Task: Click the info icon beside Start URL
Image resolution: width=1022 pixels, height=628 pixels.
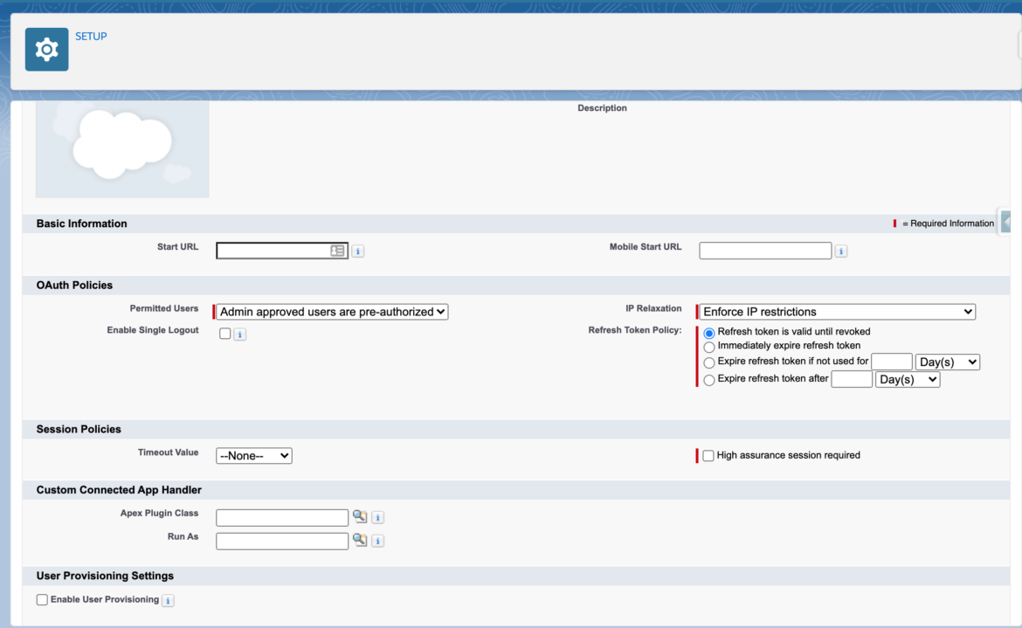Action: pyautogui.click(x=357, y=251)
